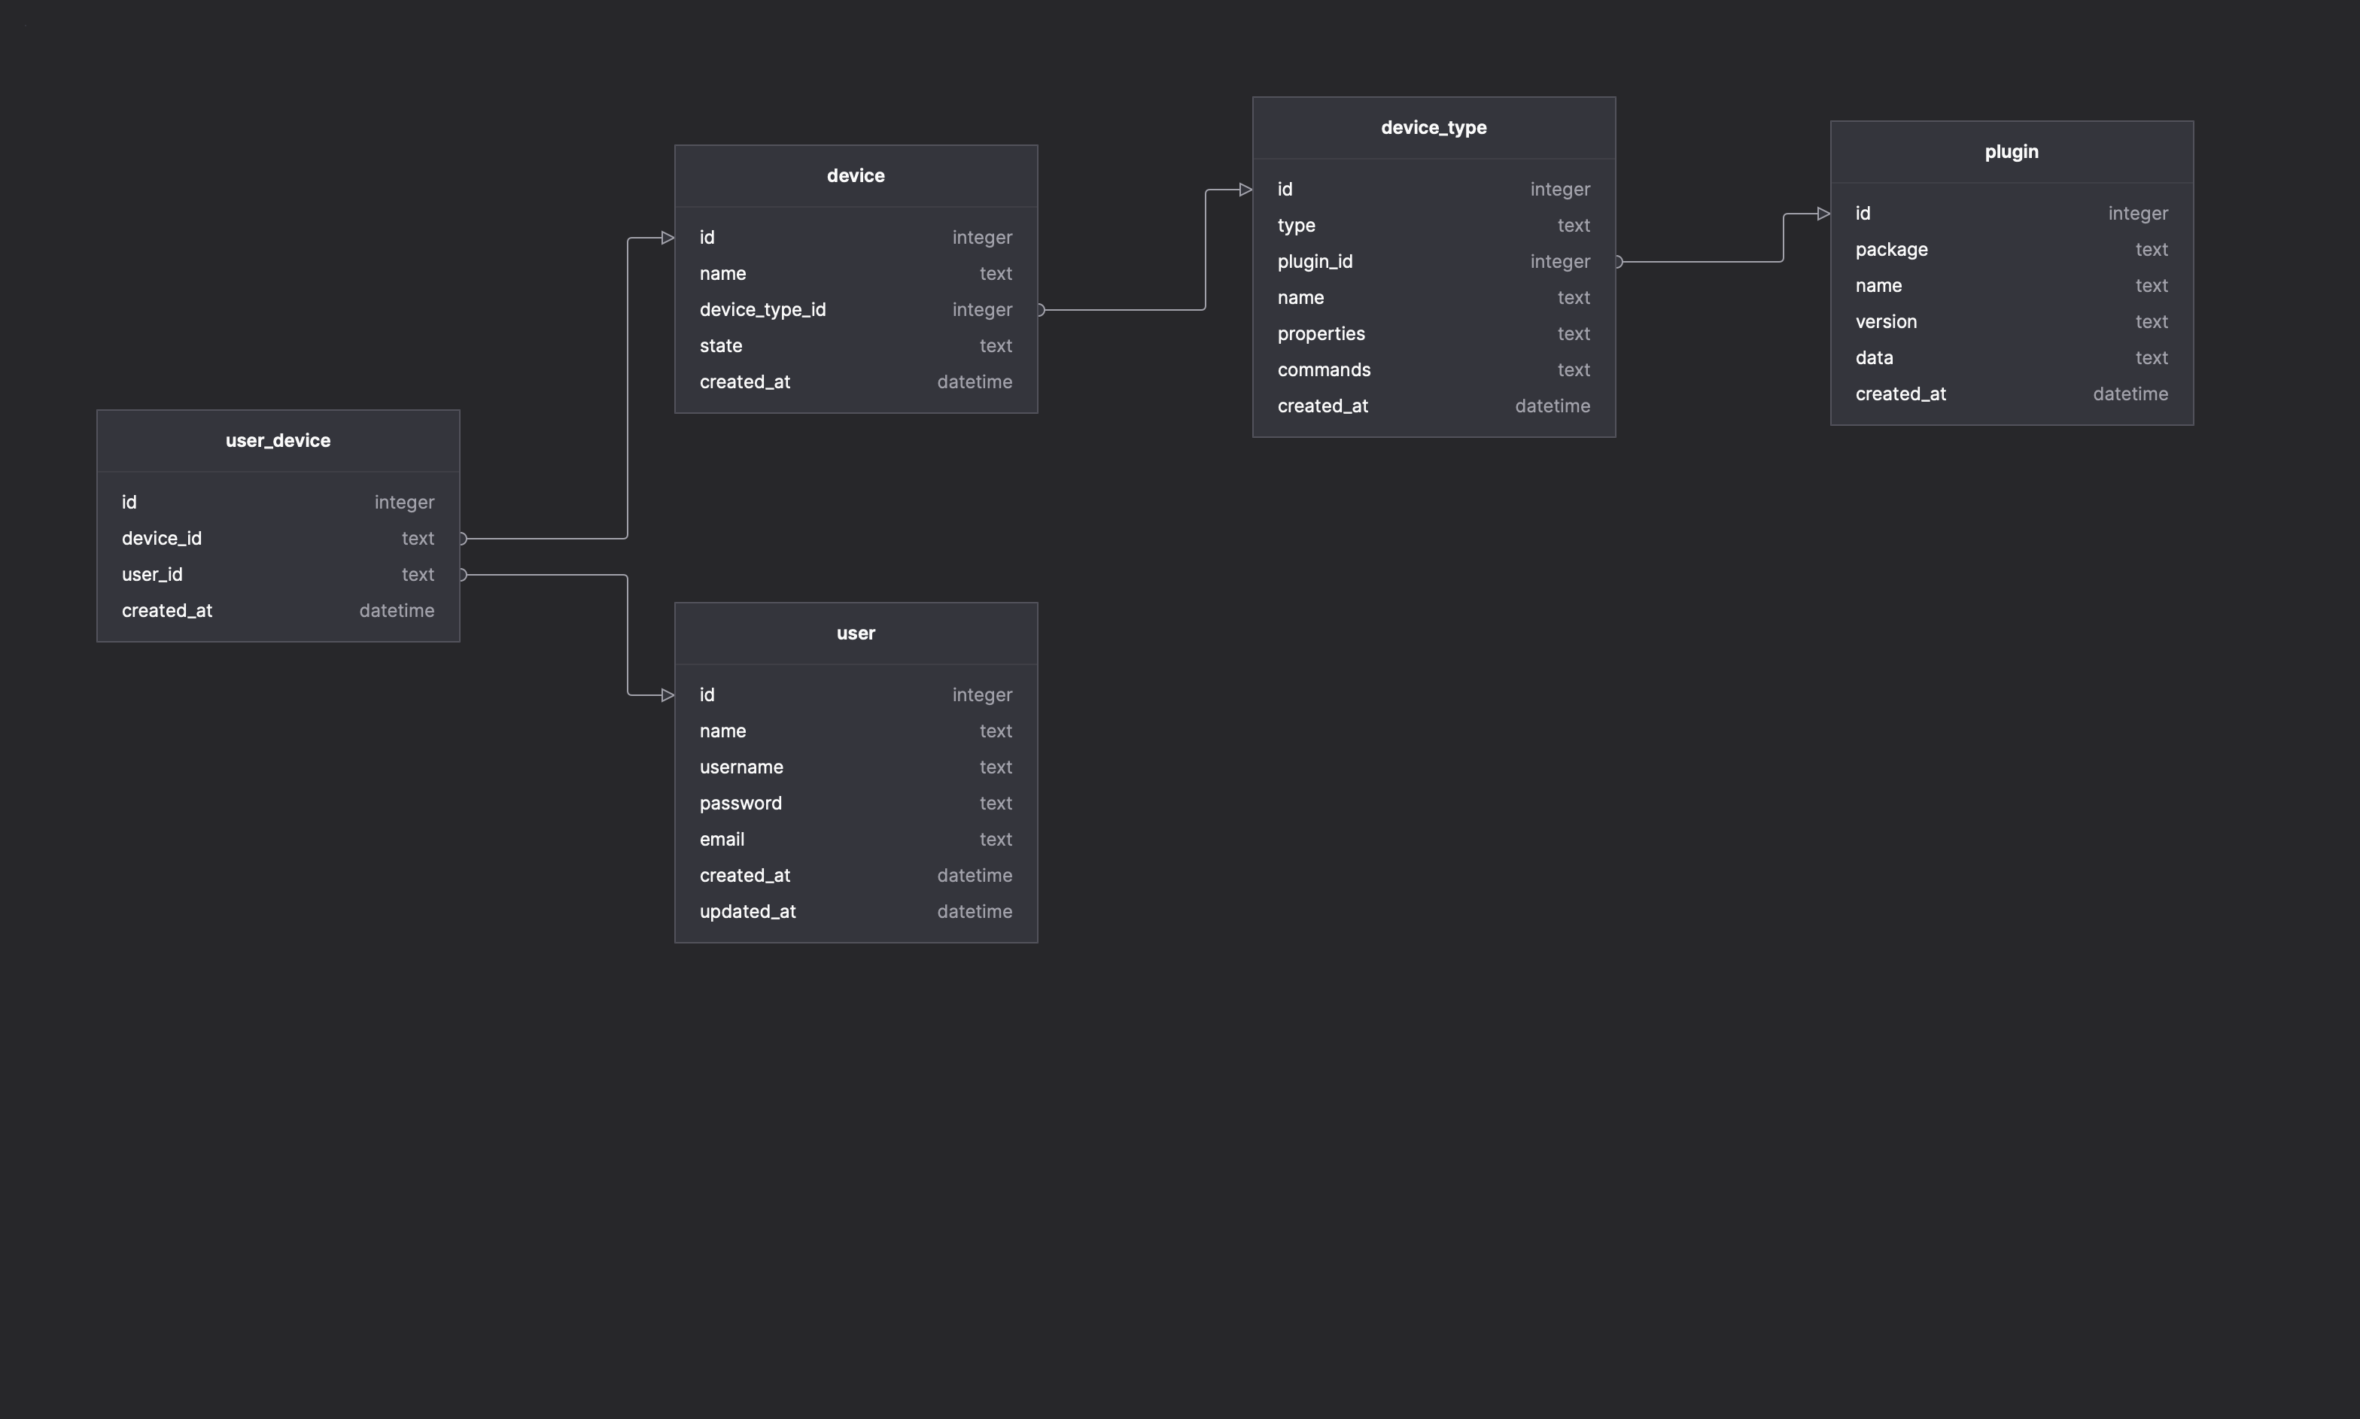Select the device table title
This screenshot has width=2360, height=1419.
856,176
